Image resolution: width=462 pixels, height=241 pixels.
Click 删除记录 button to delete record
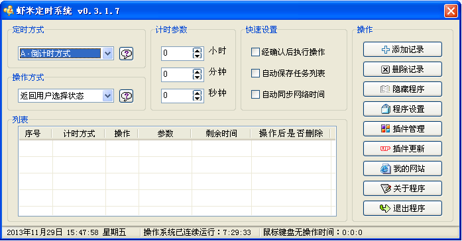(x=402, y=69)
